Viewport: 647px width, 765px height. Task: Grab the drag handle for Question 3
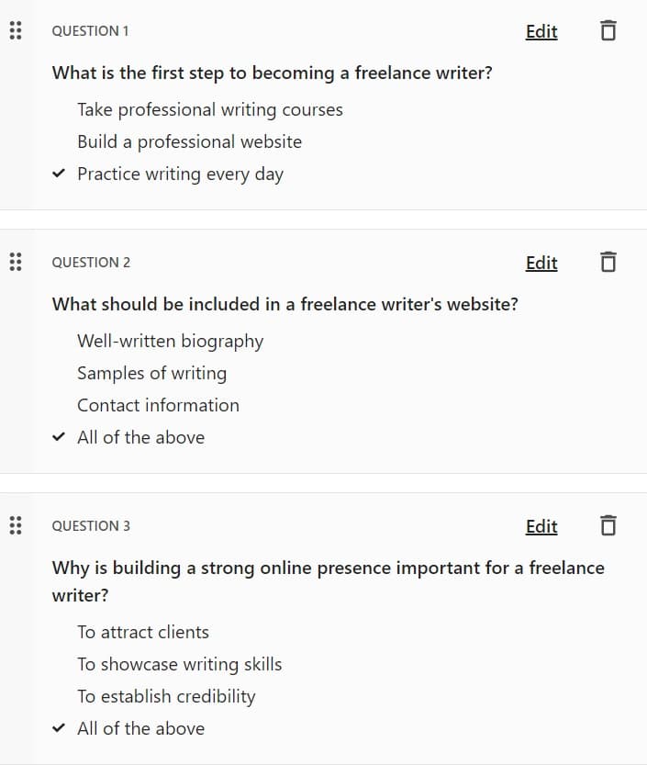pyautogui.click(x=16, y=525)
